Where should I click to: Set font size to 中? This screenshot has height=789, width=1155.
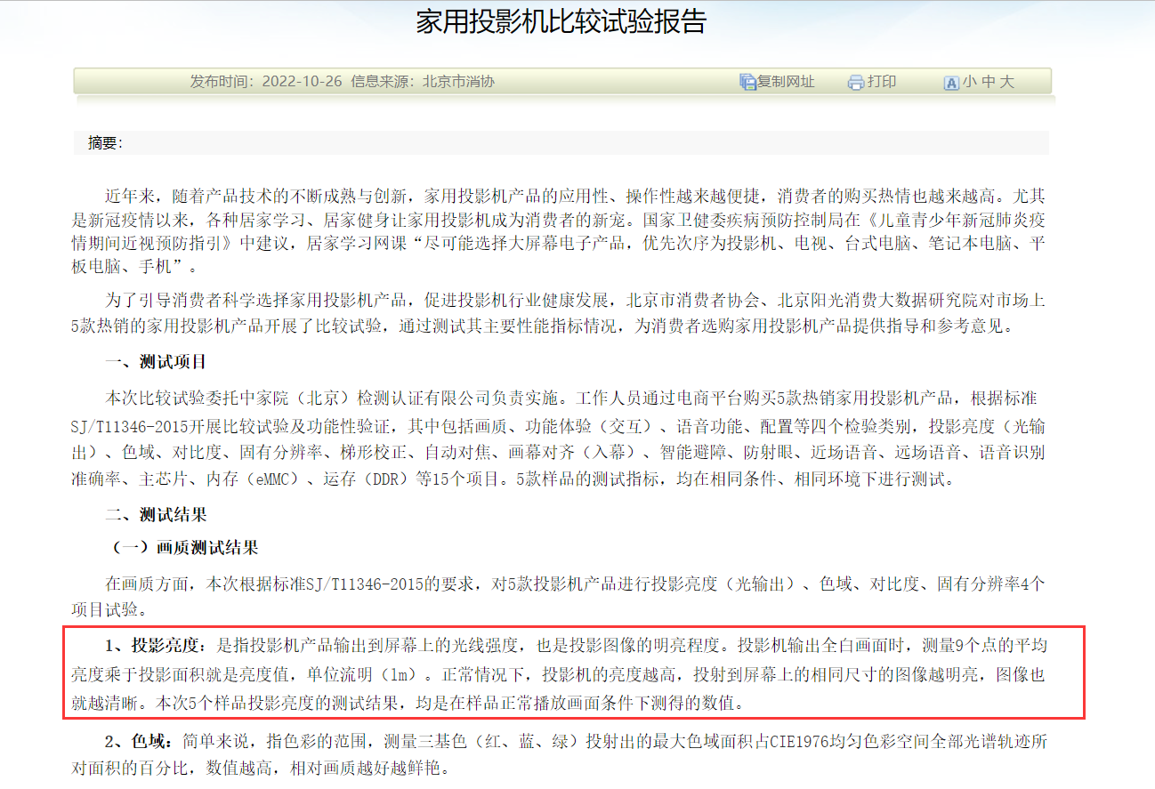pyautogui.click(x=988, y=82)
